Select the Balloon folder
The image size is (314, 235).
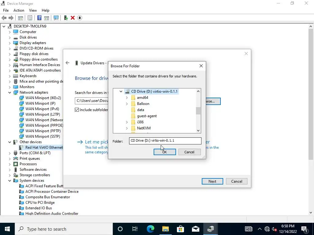143,104
